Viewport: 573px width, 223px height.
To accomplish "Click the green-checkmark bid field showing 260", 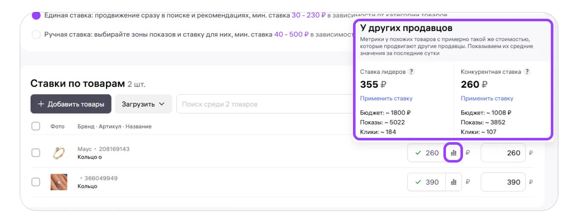I will click(x=427, y=153).
